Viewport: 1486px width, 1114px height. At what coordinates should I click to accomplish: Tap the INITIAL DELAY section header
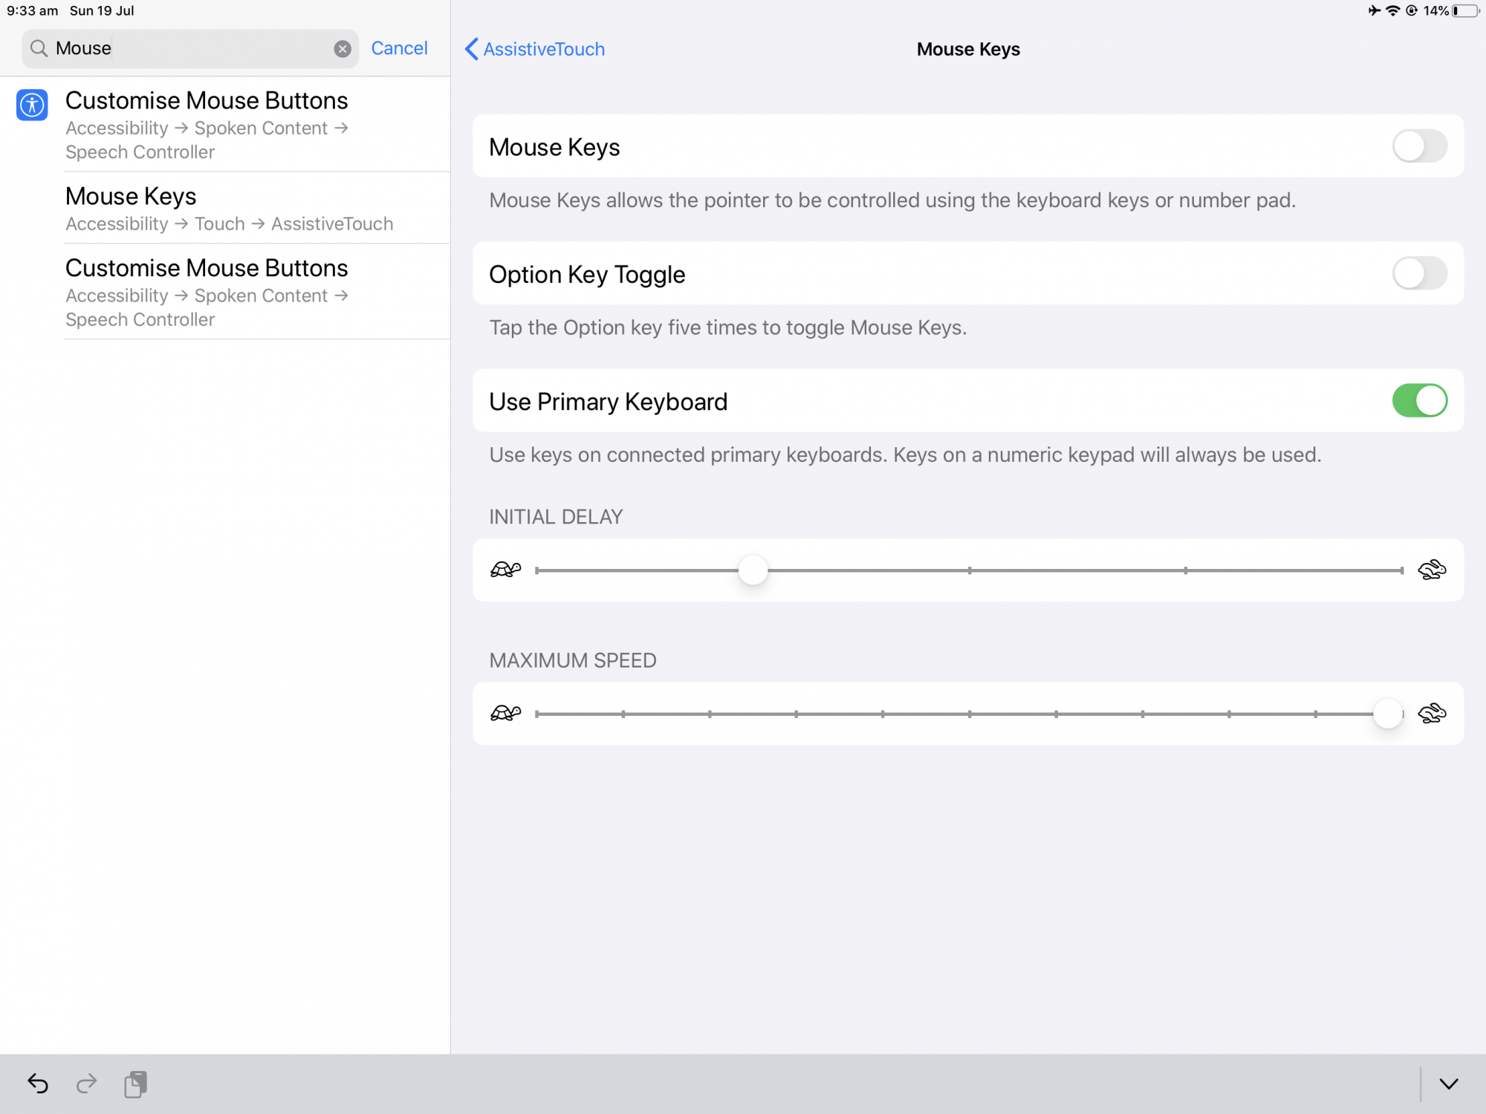point(556,517)
